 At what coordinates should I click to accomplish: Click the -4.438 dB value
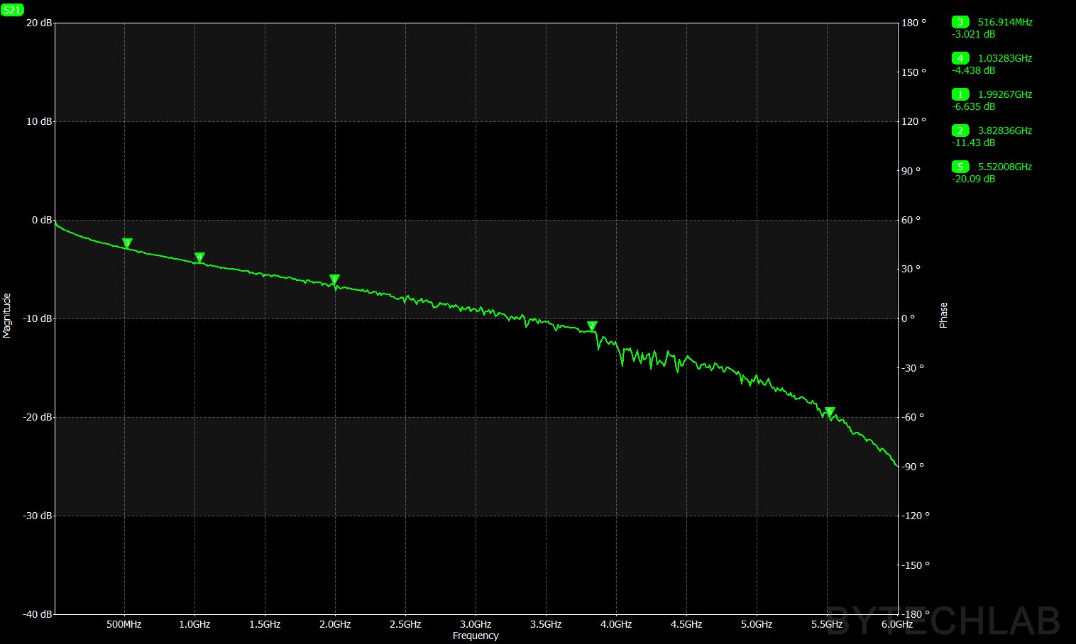[973, 70]
